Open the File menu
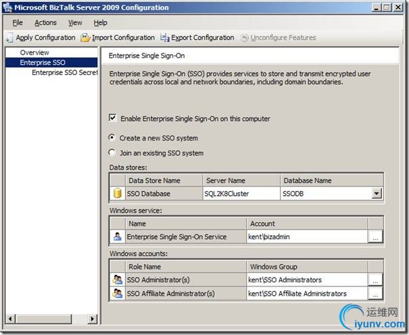 coord(18,23)
